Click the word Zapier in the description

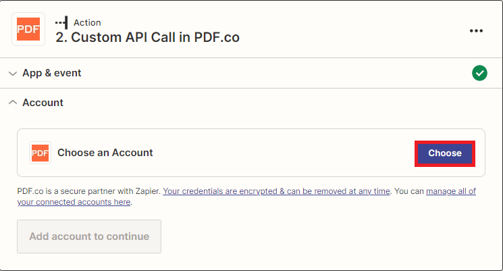tap(146, 191)
